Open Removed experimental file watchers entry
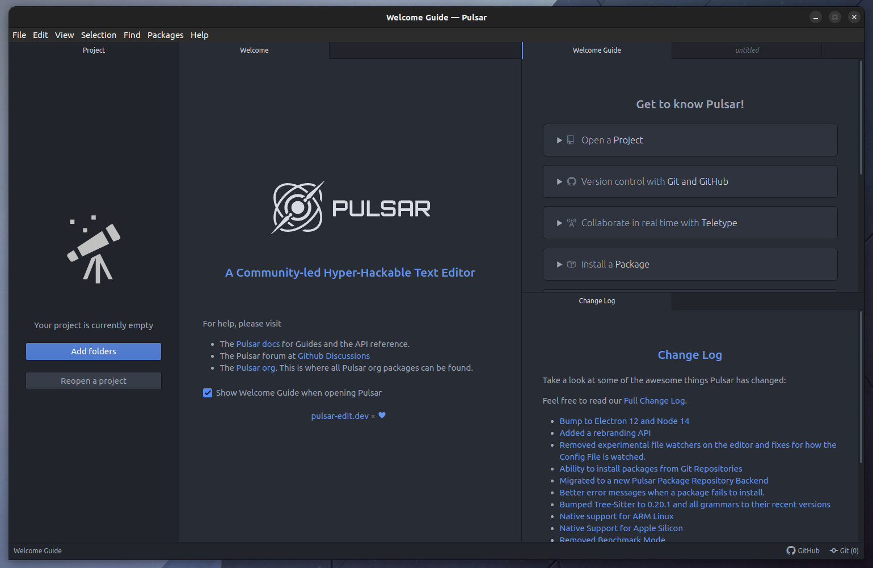This screenshot has height=568, width=873. tap(698, 451)
